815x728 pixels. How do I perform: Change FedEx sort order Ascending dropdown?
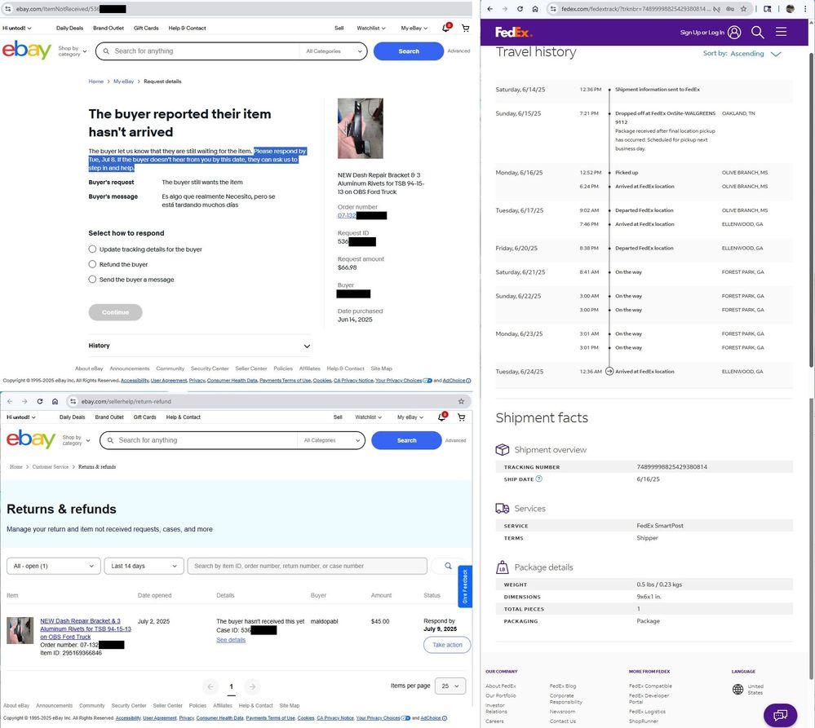[x=755, y=54]
